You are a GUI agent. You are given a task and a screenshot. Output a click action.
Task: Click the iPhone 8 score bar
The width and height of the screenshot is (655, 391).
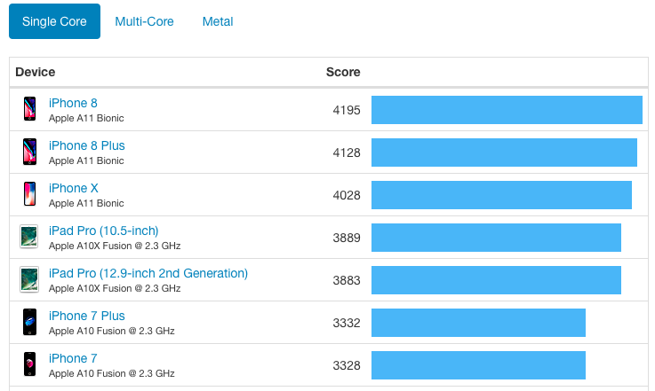[507, 109]
